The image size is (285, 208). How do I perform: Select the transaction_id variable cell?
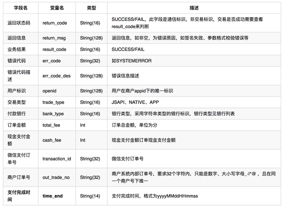(57, 159)
